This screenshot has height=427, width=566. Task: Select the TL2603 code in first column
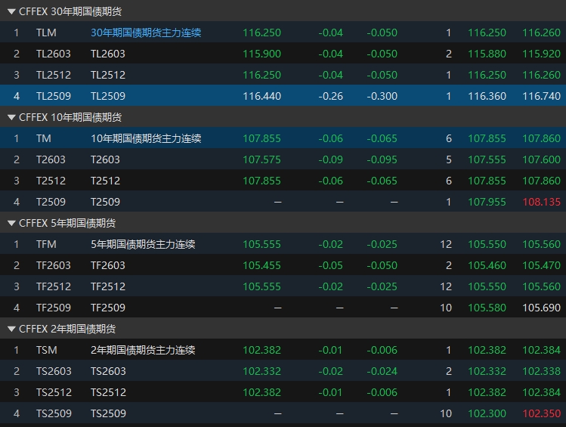(54, 54)
